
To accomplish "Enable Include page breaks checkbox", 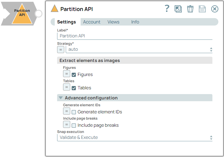I will 74,126.
